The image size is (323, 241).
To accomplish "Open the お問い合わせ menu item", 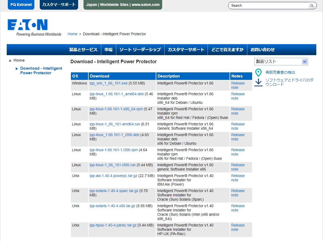I will 262,50.
